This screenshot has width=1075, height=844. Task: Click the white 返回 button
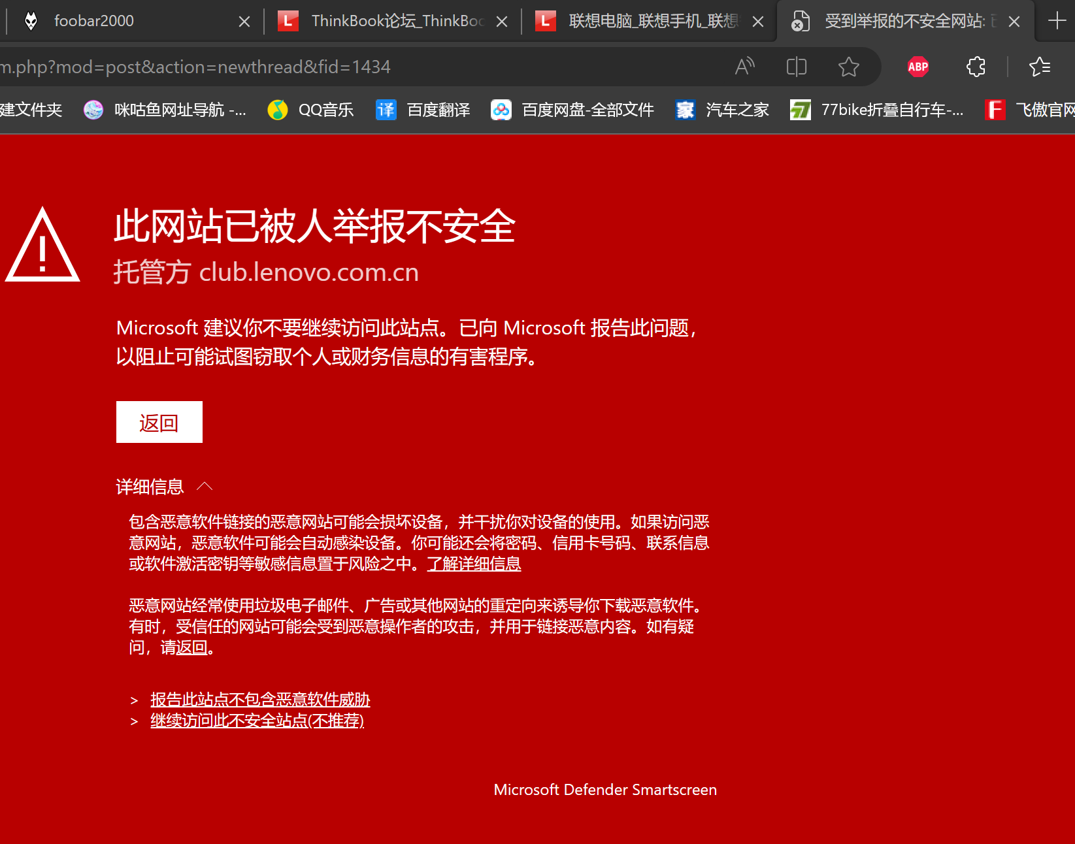(x=159, y=422)
